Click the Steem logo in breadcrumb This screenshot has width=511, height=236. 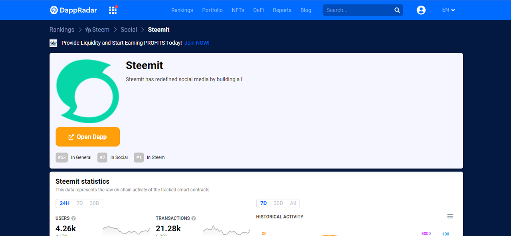click(x=89, y=30)
